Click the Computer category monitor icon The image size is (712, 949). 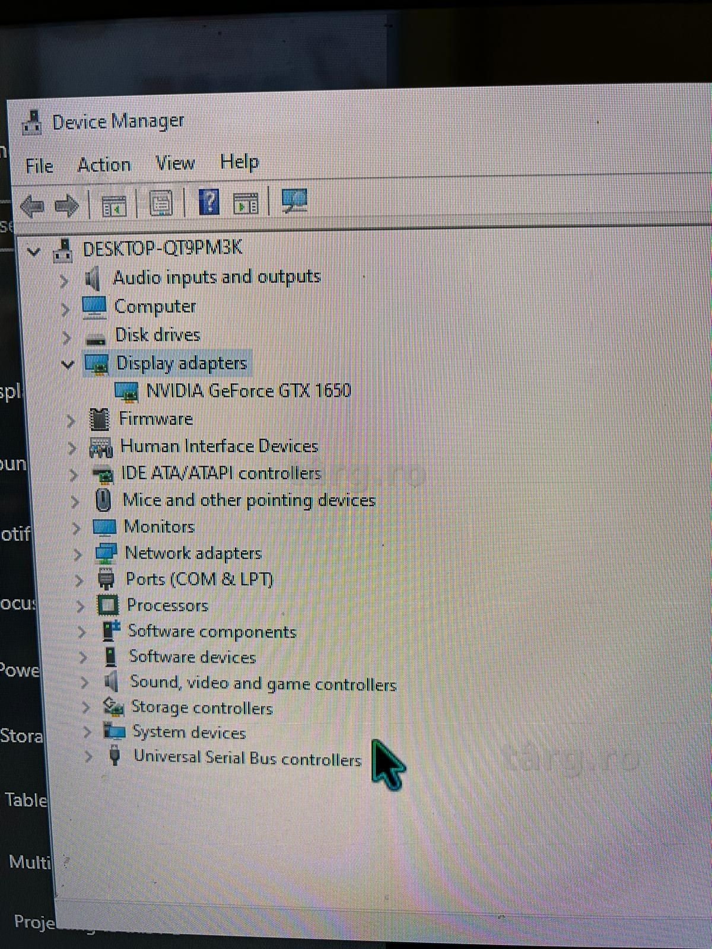[94, 307]
